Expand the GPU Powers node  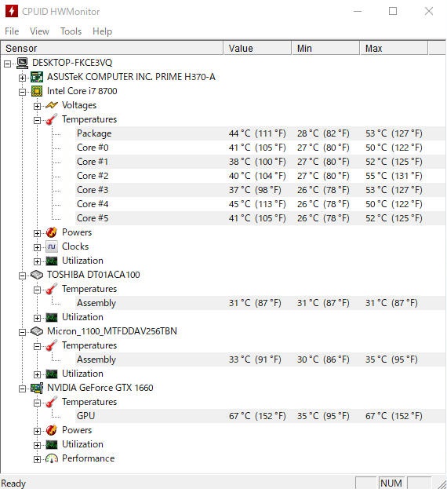[x=37, y=431]
